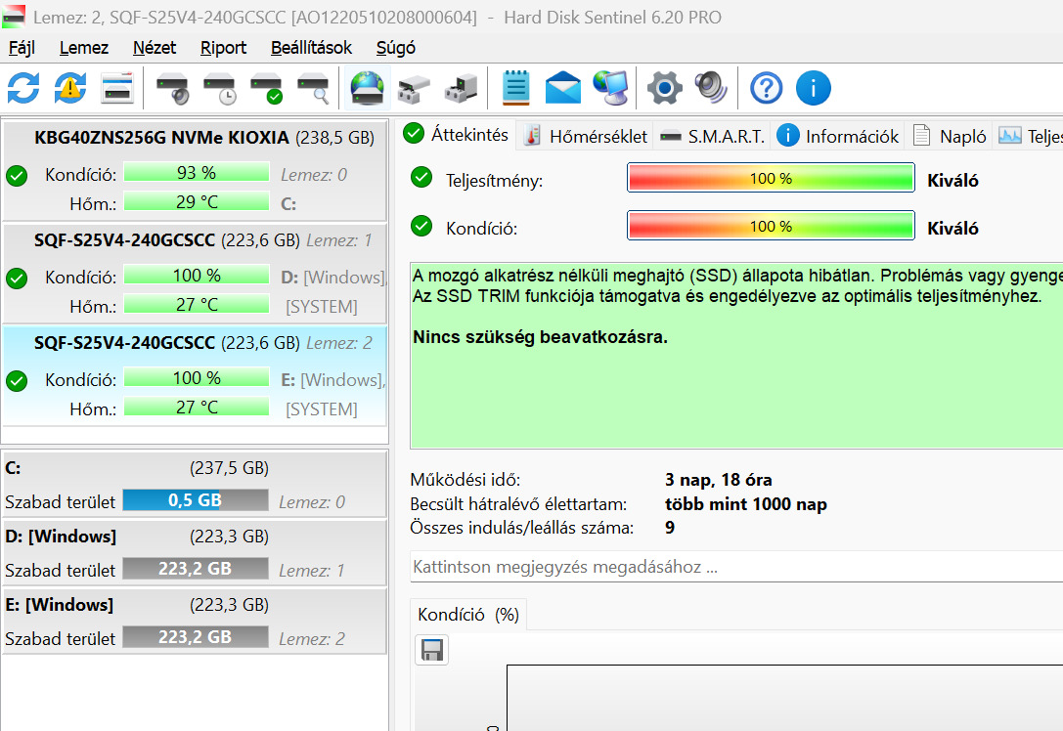Click the green check icon on Lemez: 2 disk
Viewport: 1063px width, 731px height.
pos(17,381)
